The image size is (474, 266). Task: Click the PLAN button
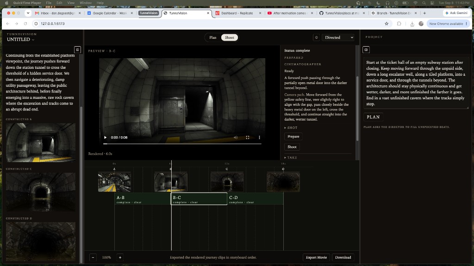(373, 117)
